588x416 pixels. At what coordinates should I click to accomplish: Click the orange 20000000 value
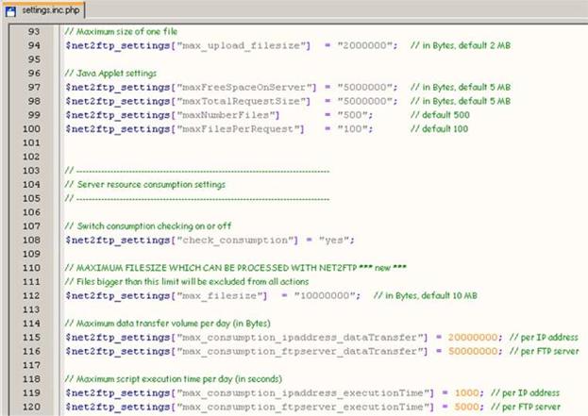click(x=473, y=338)
